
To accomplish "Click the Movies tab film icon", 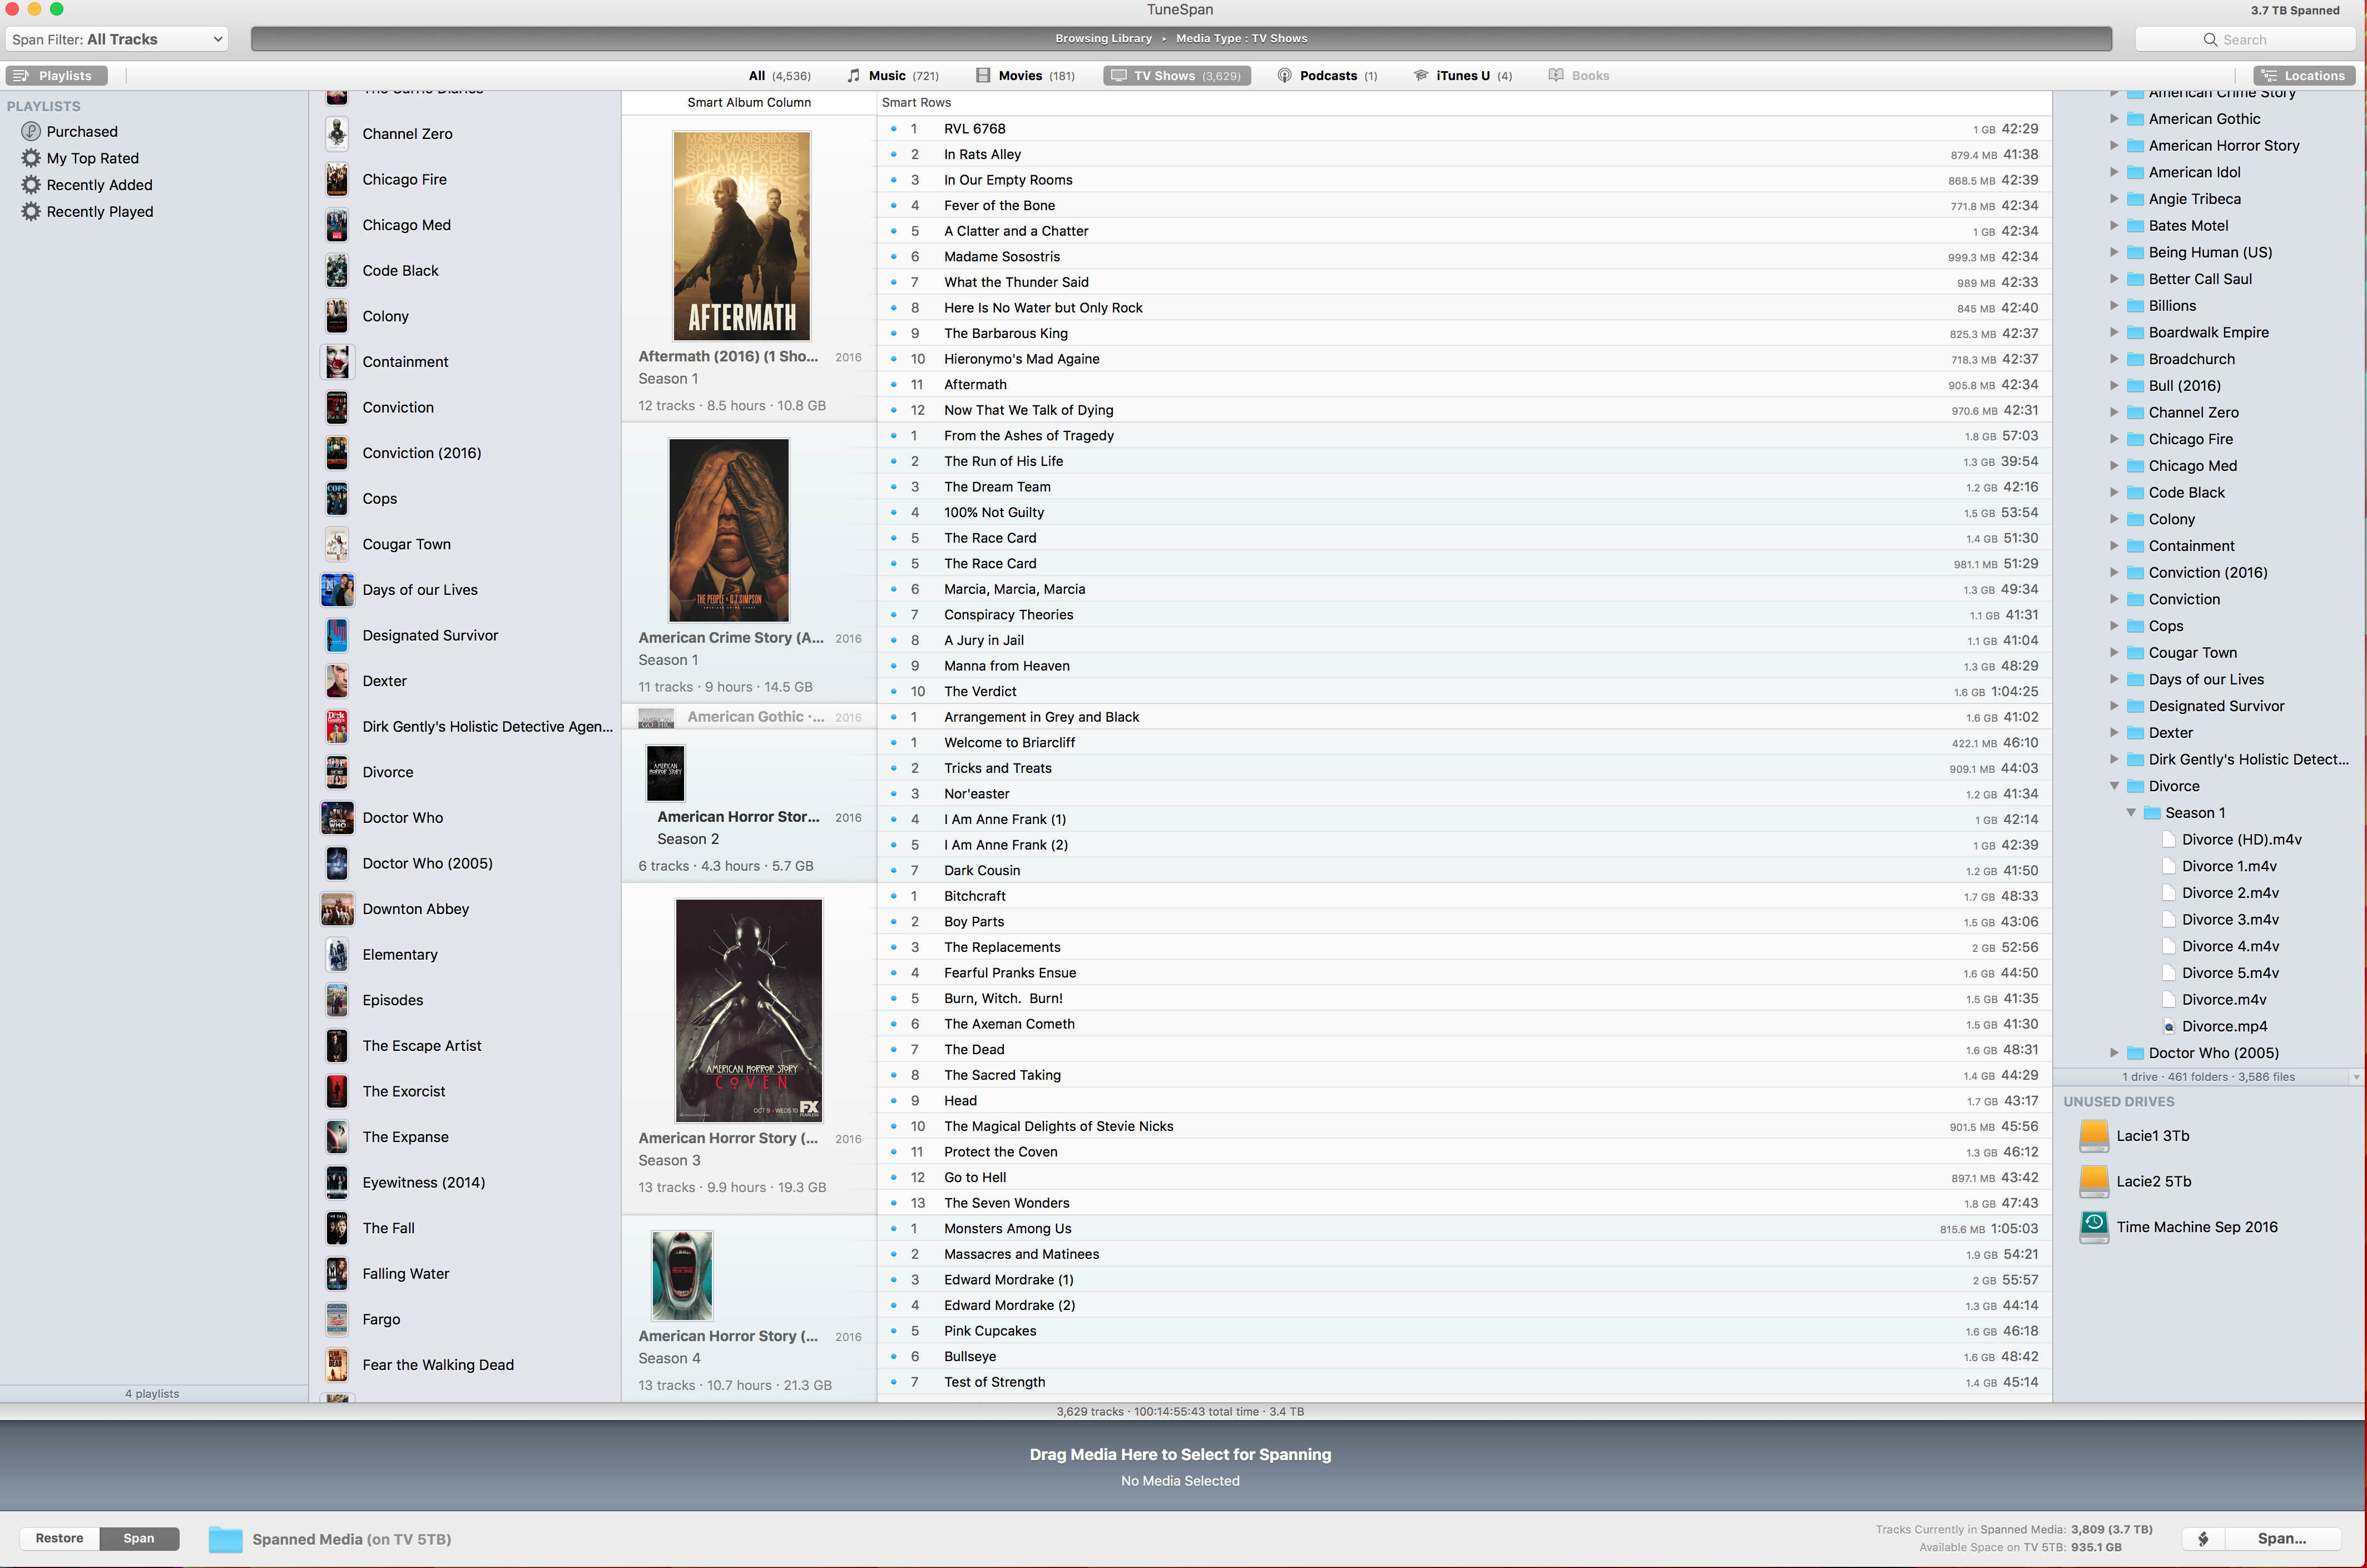I will pyautogui.click(x=983, y=76).
